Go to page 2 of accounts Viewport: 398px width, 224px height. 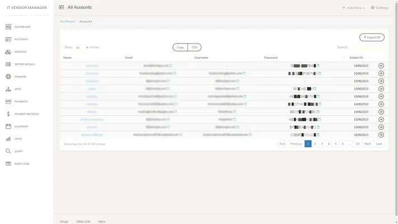[315, 144]
